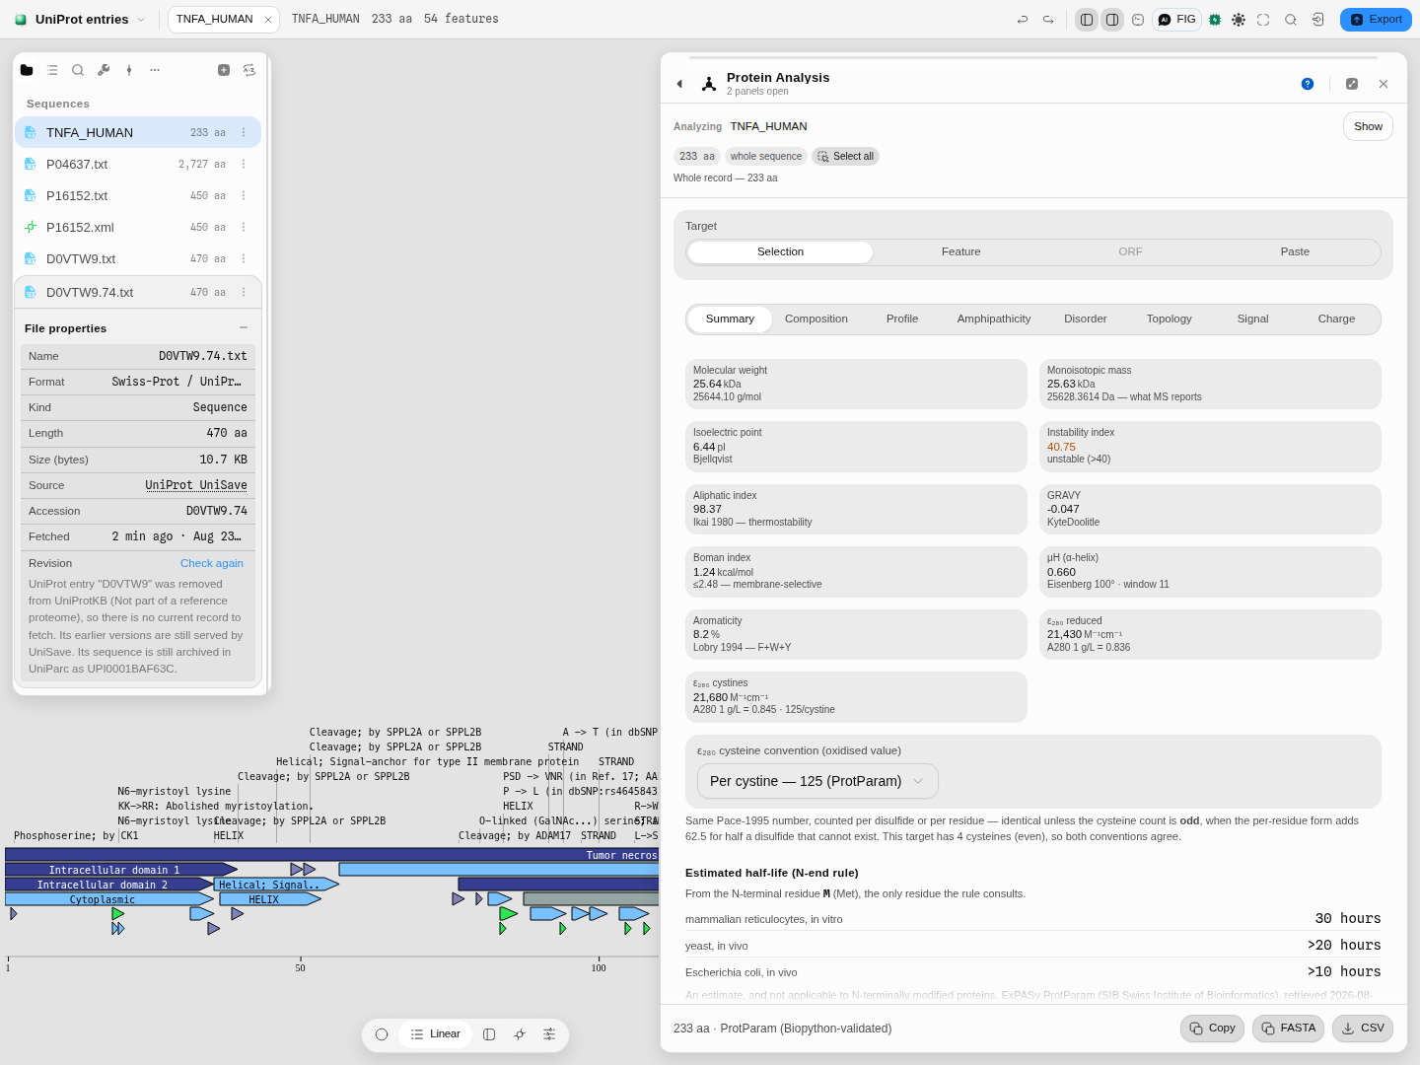The width and height of the screenshot is (1420, 1065).
Task: Pop out the Protein Analysis panel
Action: pyautogui.click(x=1352, y=84)
